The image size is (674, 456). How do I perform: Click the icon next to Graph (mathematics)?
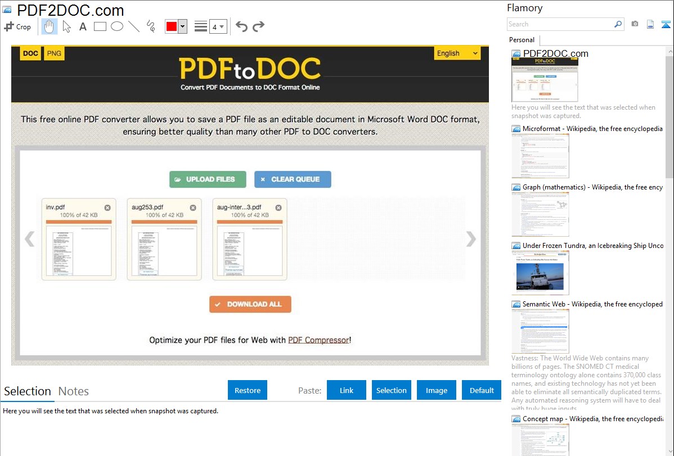516,187
